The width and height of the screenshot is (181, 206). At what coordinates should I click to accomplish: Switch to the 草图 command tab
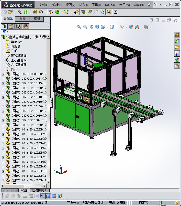pos(37,19)
